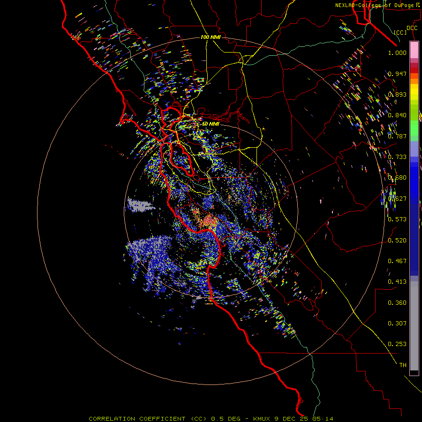This screenshot has height=422, width=422.
Task: Click the 0.253 legend value
Action: (397, 344)
